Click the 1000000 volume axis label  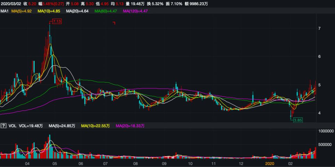tap(326, 131)
